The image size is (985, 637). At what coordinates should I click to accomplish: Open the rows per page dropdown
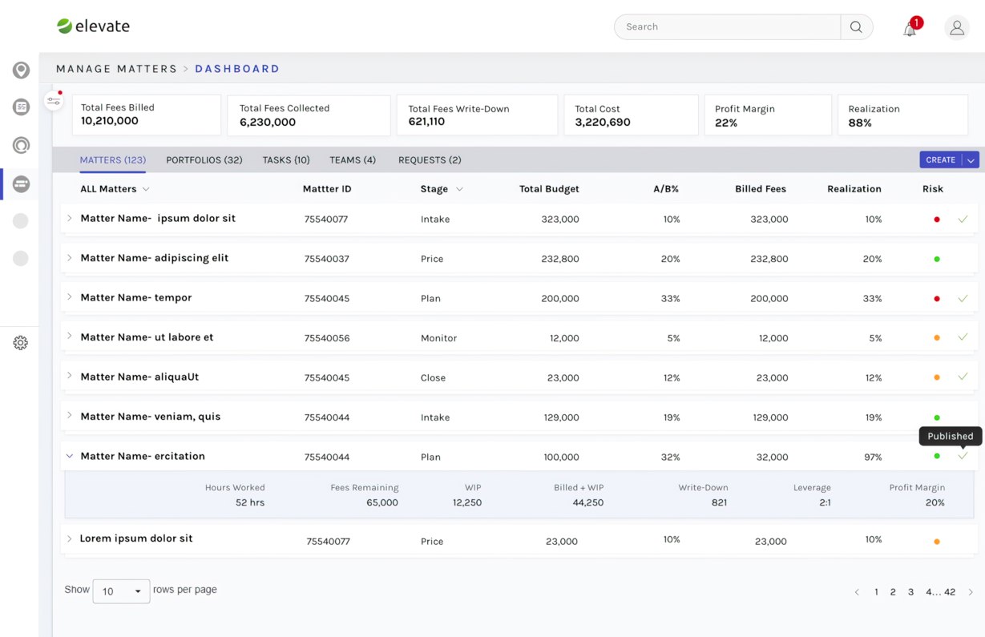tap(121, 591)
